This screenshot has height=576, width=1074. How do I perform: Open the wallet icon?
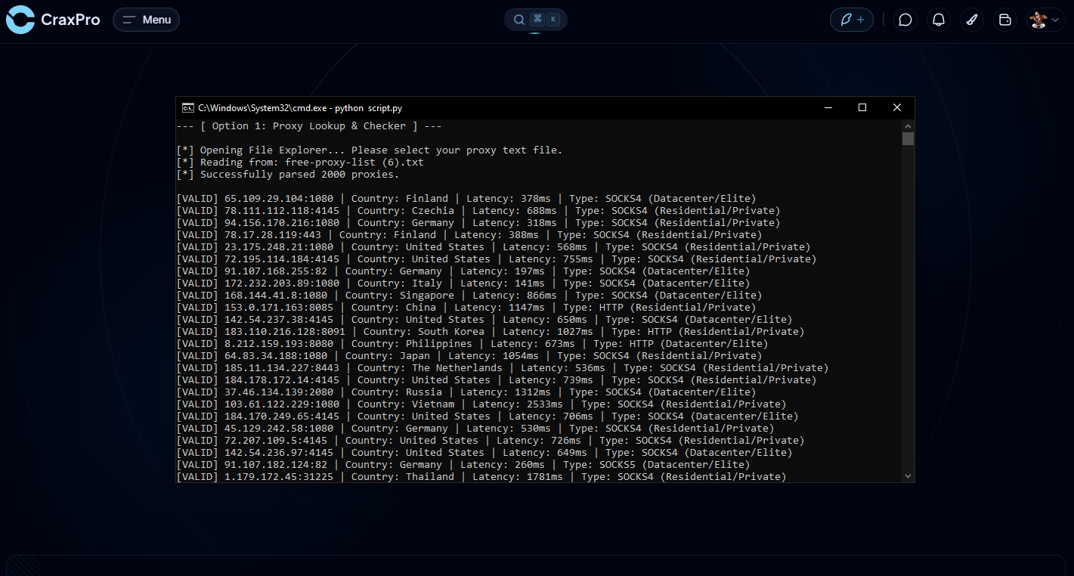tap(1005, 20)
